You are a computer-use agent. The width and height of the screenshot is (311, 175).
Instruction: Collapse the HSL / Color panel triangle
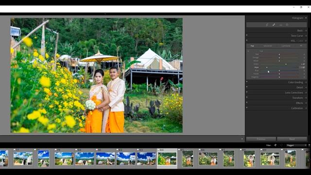(306, 41)
